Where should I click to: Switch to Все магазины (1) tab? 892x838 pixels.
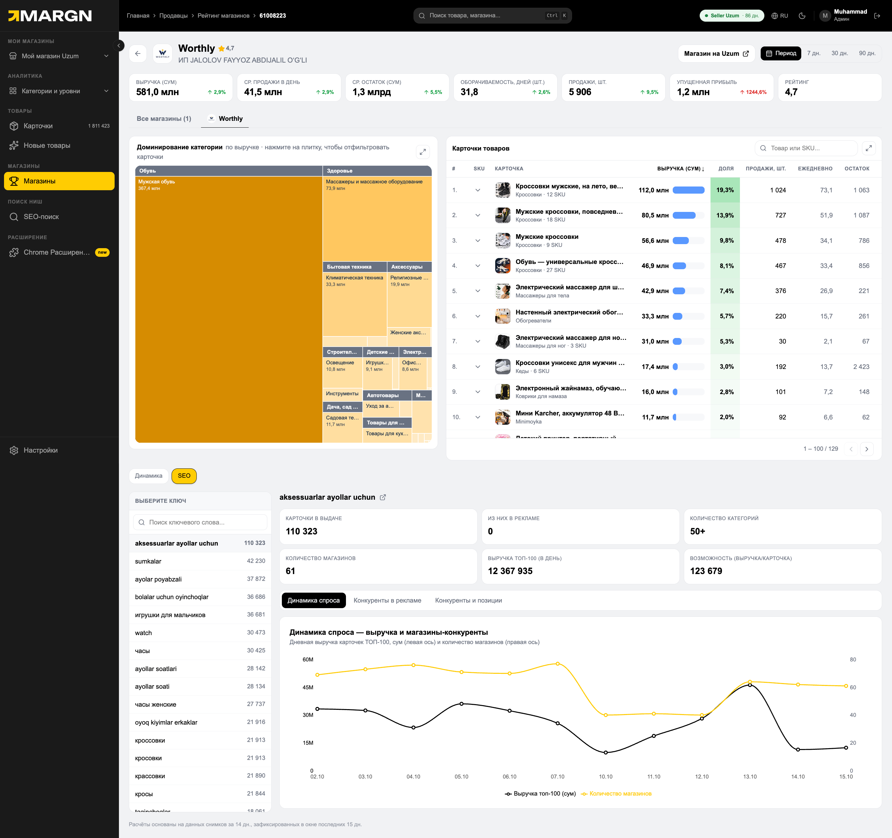pyautogui.click(x=164, y=118)
